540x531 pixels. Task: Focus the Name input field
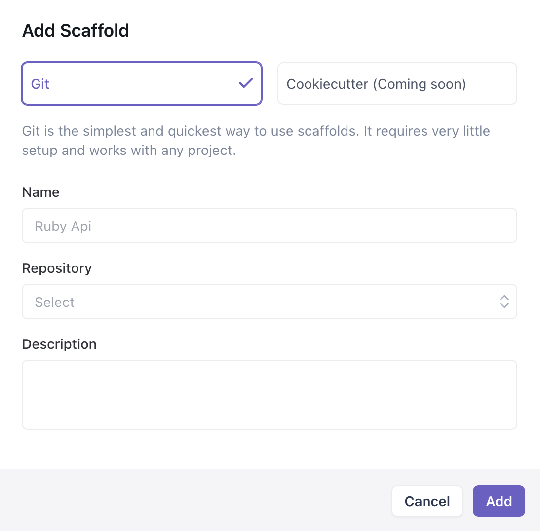[x=269, y=226]
